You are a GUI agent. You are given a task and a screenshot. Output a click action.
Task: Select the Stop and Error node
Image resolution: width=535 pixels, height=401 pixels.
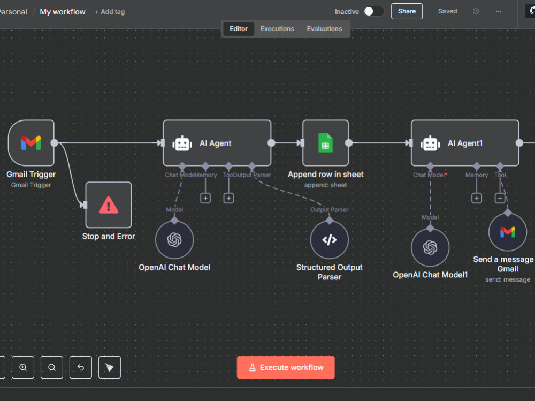[x=109, y=205]
